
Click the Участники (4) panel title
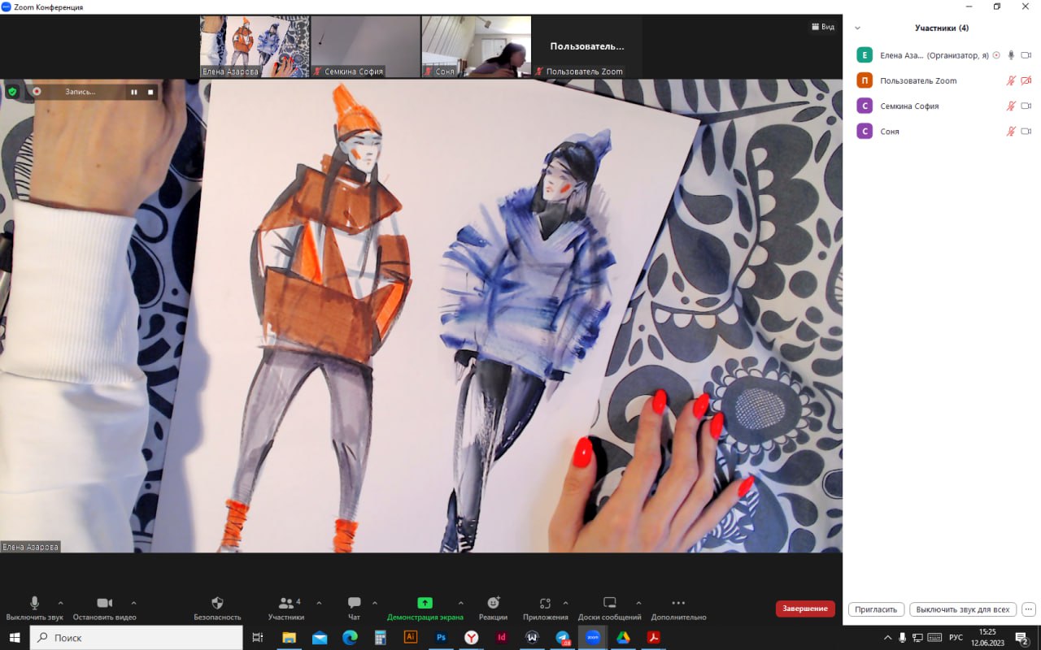coord(942,28)
